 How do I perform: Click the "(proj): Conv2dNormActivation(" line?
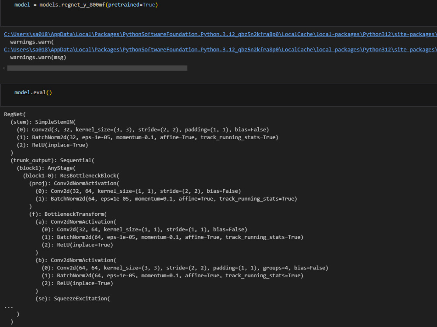pyautogui.click(x=74, y=183)
